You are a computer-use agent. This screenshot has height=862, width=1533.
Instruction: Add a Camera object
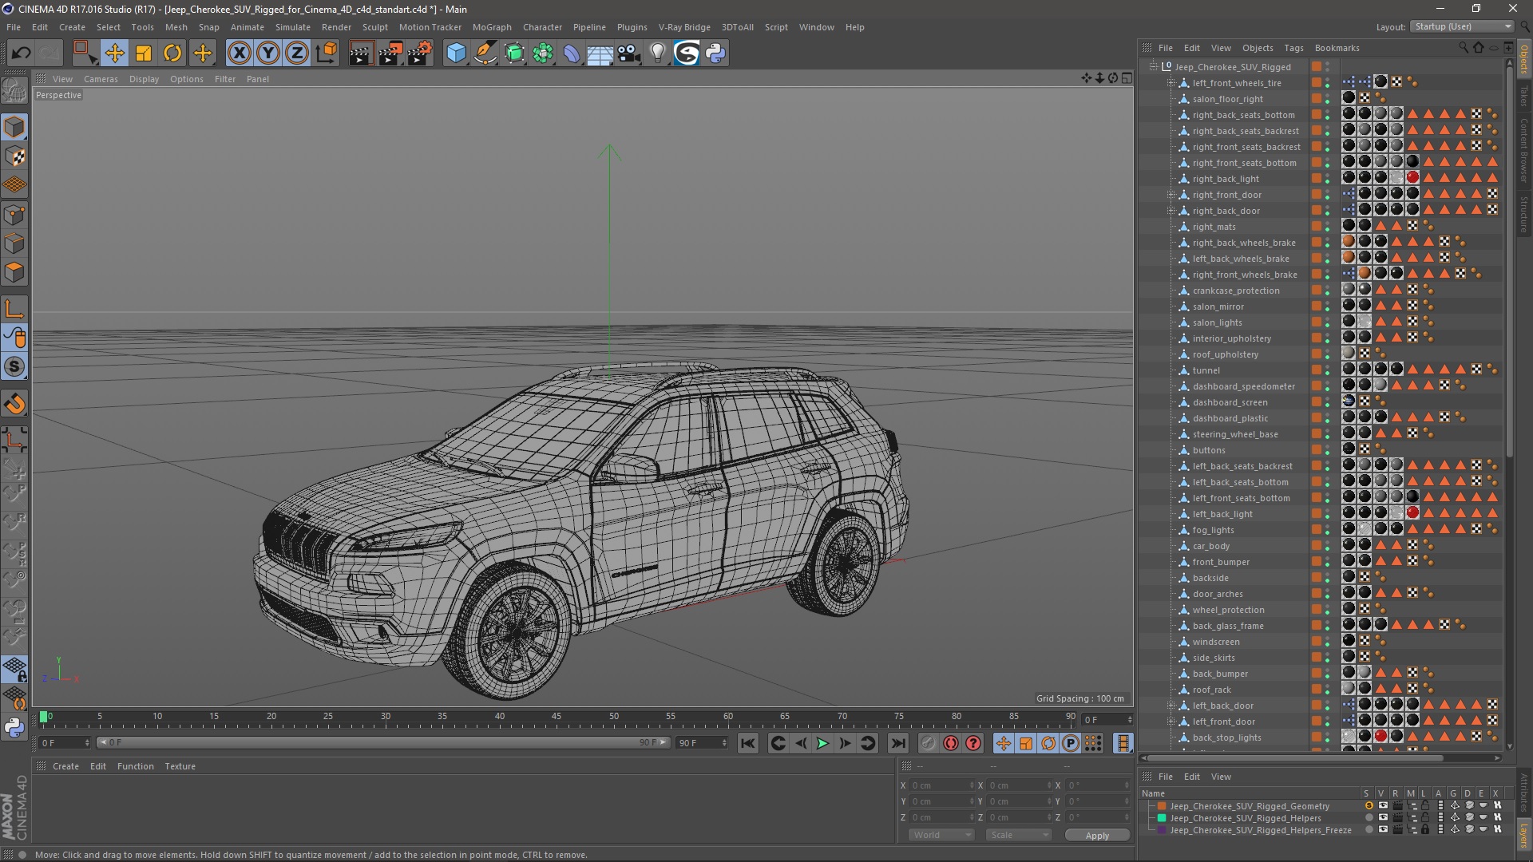(629, 53)
